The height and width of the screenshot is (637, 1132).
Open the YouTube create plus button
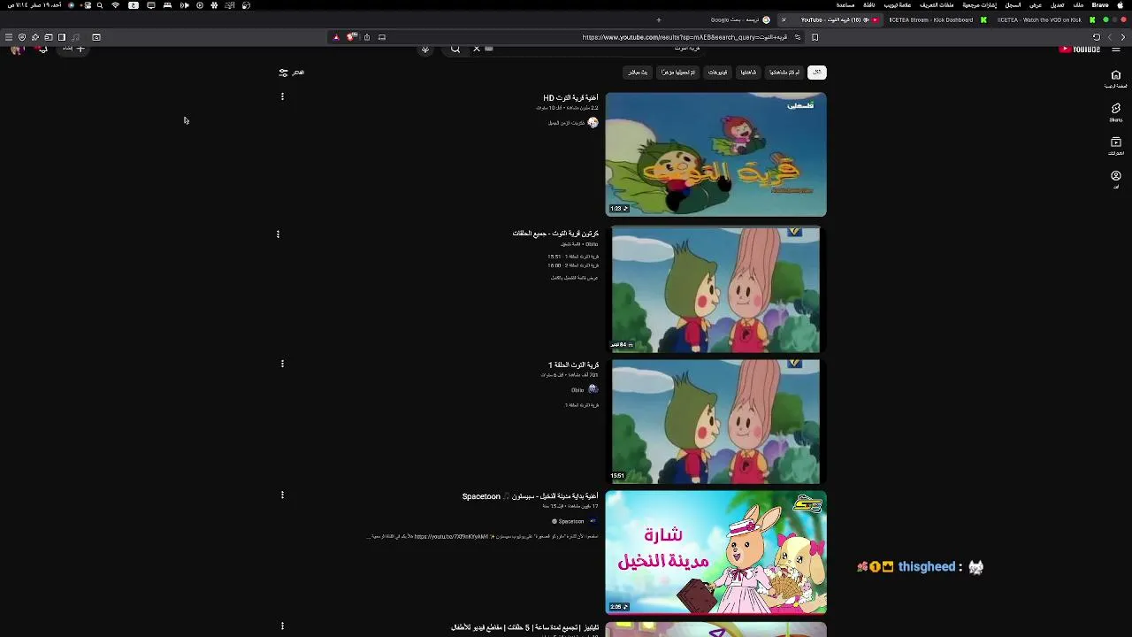click(x=75, y=49)
